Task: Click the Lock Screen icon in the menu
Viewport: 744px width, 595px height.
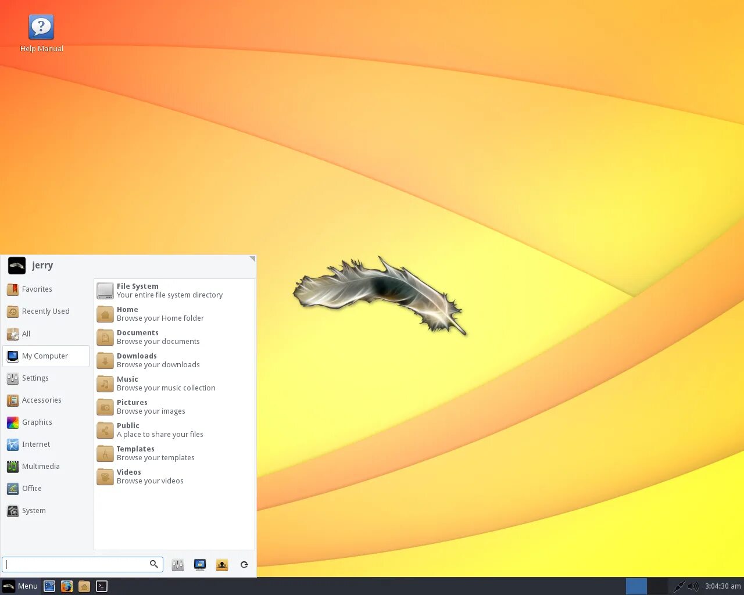Action: pyautogui.click(x=199, y=564)
